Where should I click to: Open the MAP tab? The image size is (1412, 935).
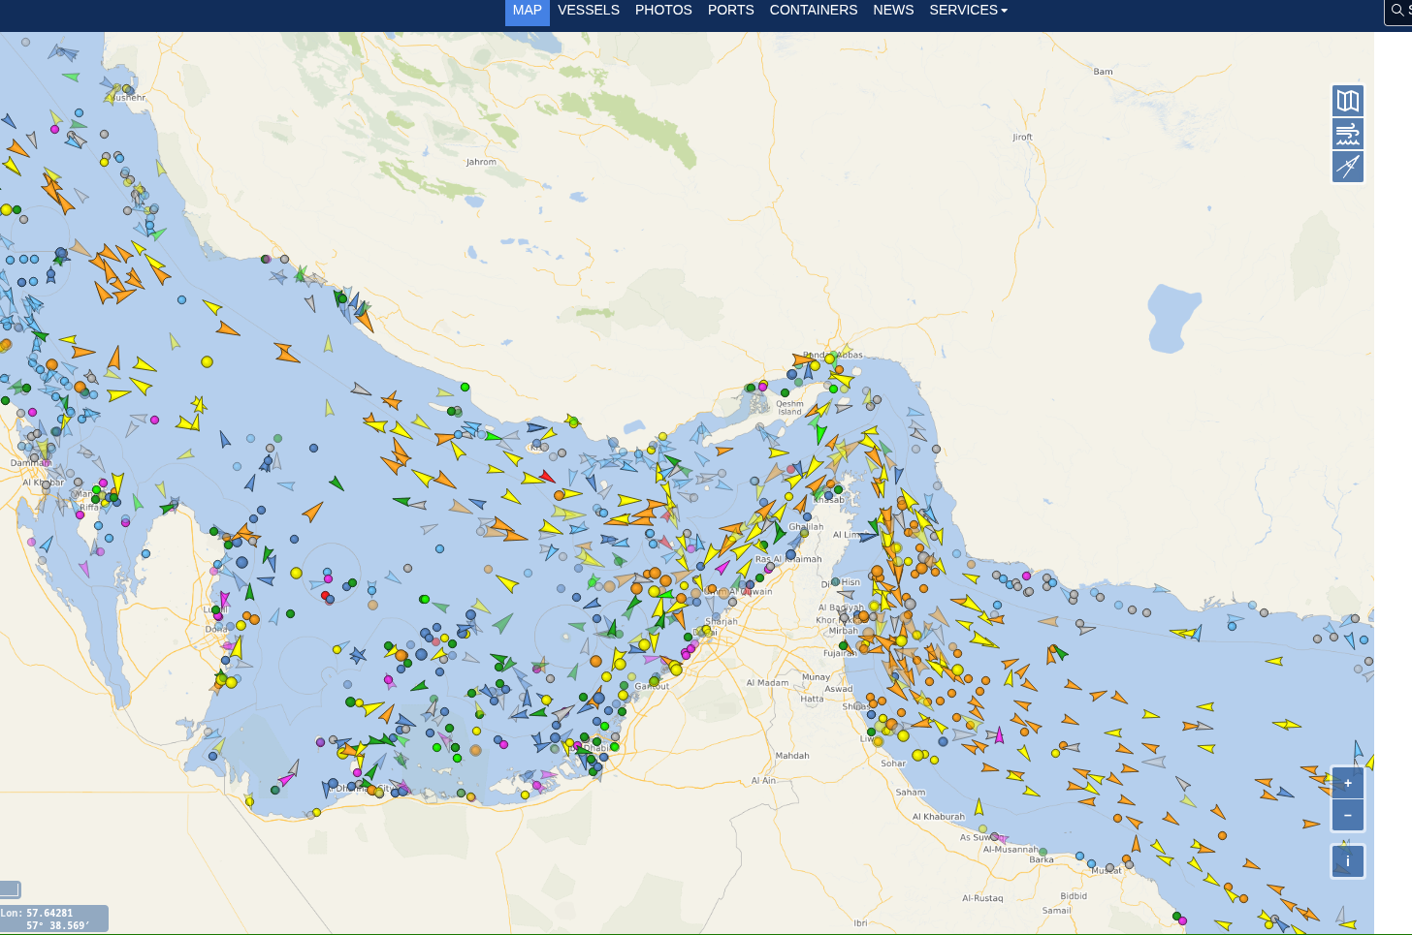[x=528, y=11]
